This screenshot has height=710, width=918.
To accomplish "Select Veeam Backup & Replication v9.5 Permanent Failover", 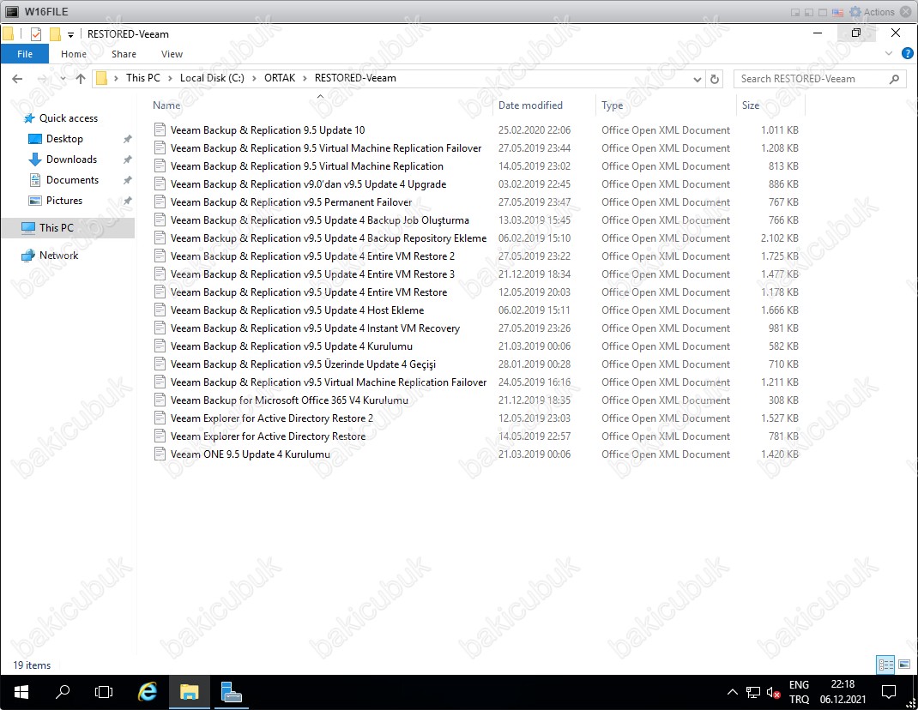I will (x=291, y=202).
